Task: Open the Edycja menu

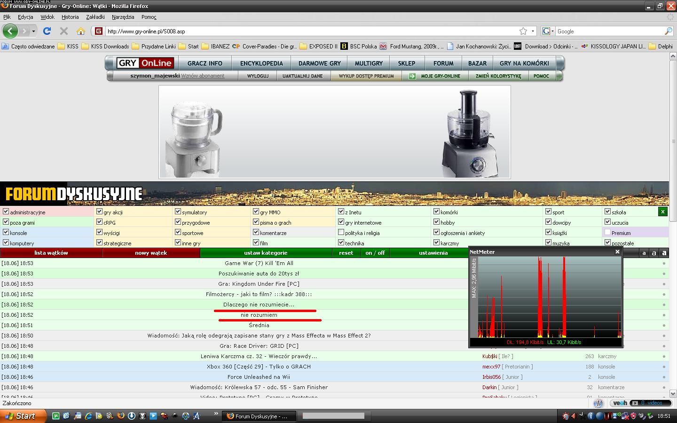Action: 25,17
